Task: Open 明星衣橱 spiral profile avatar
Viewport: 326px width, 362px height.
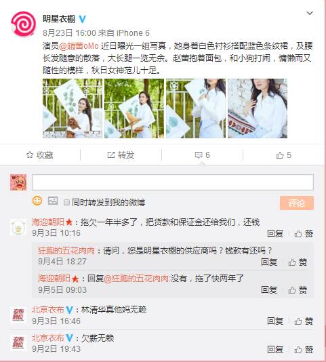Action: 23,24
